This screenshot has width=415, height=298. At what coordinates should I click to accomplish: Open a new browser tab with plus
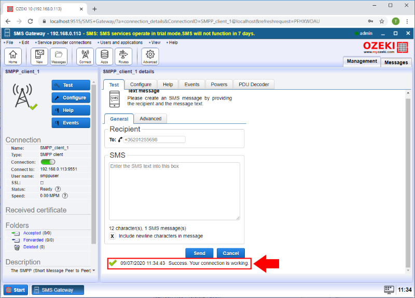94,9
